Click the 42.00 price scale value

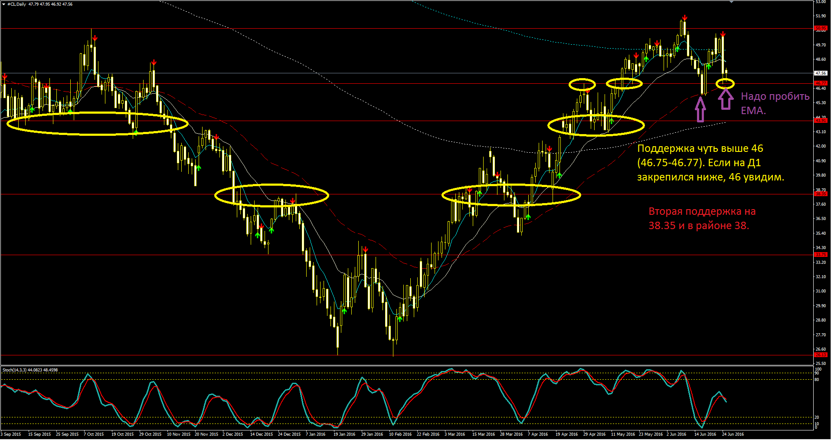click(821, 146)
